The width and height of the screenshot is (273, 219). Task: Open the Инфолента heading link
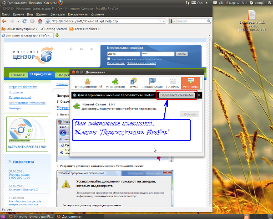23,162
